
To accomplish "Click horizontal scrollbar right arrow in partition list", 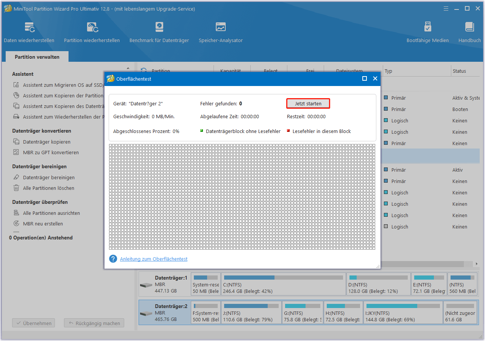I will pyautogui.click(x=476, y=264).
